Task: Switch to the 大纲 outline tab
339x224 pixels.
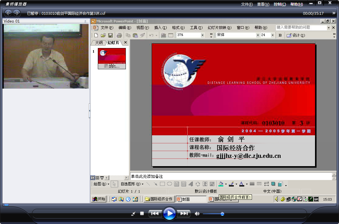Action: (99, 43)
